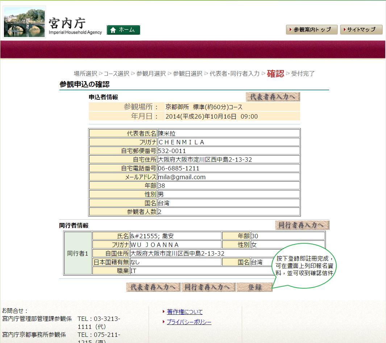Open the サイトマップ page
Image resolution: width=386 pixels, height=343 pixels.
361,30
